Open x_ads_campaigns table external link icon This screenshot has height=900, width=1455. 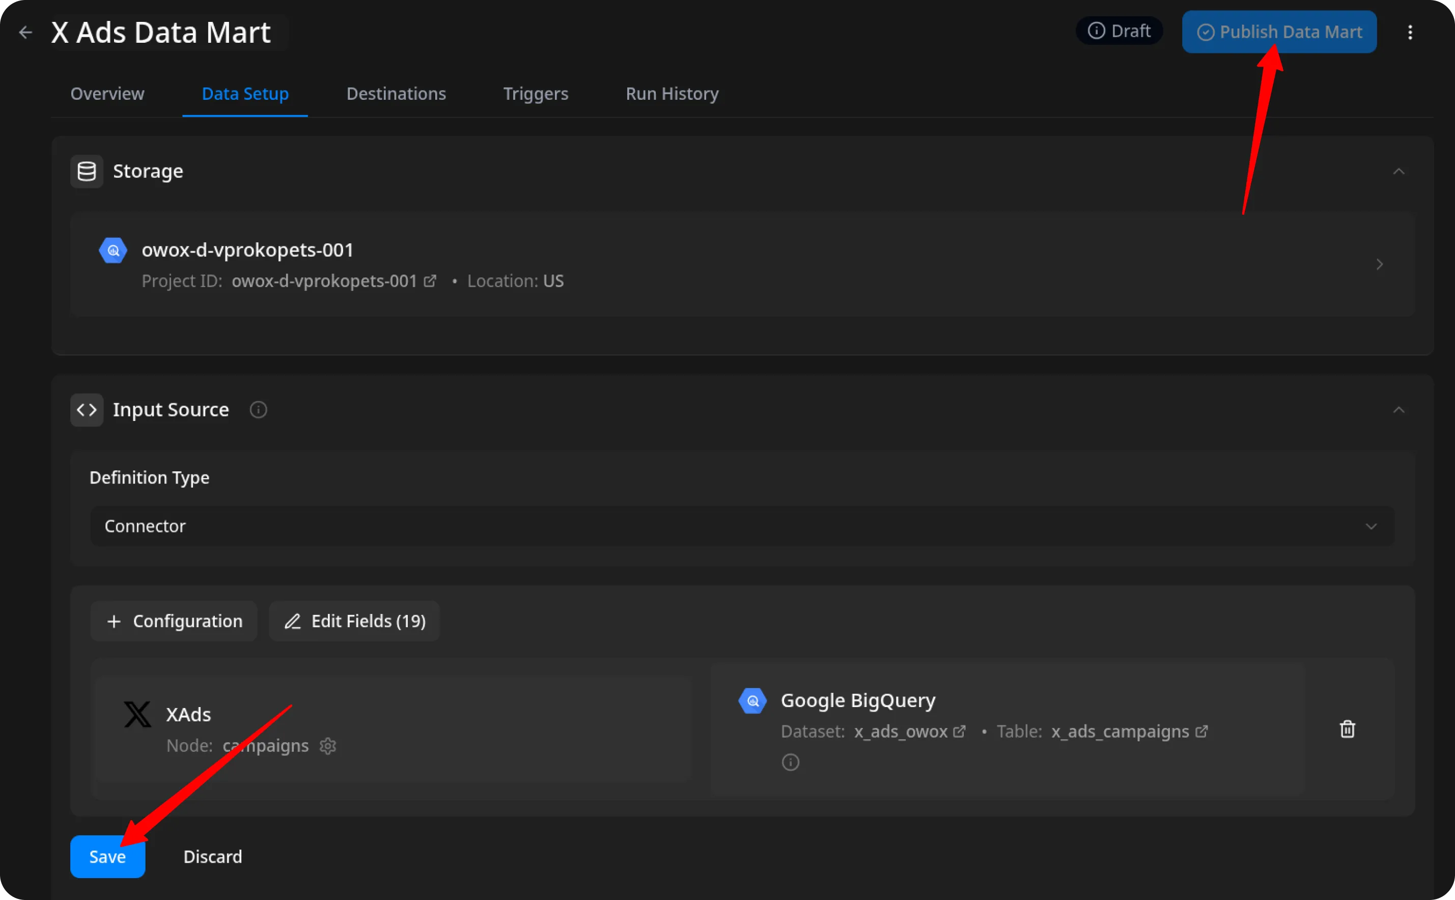coord(1201,732)
